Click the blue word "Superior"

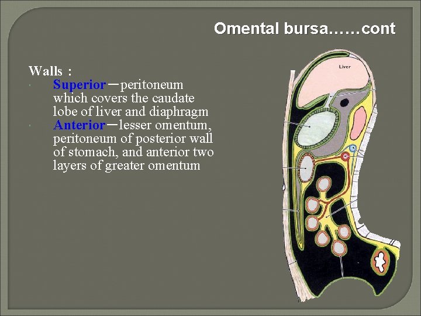[80, 84]
